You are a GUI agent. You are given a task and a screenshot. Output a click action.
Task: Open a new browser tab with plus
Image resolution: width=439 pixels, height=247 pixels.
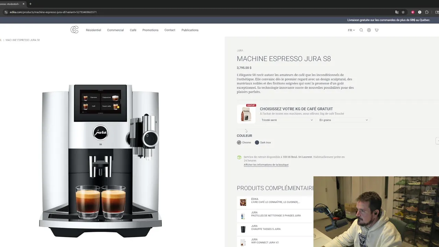(x=30, y=4)
